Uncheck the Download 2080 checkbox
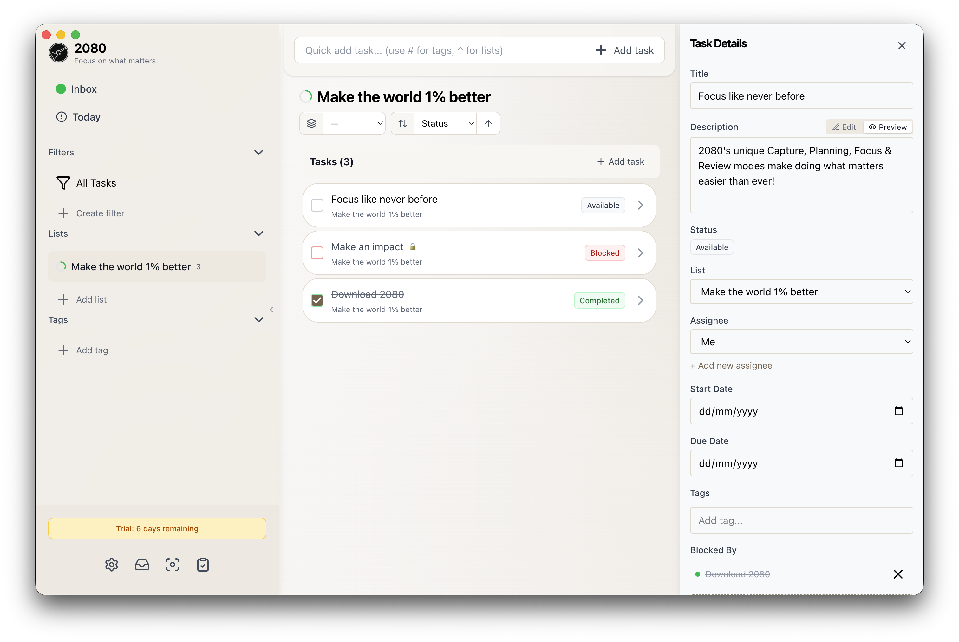The height and width of the screenshot is (642, 959). pos(317,300)
